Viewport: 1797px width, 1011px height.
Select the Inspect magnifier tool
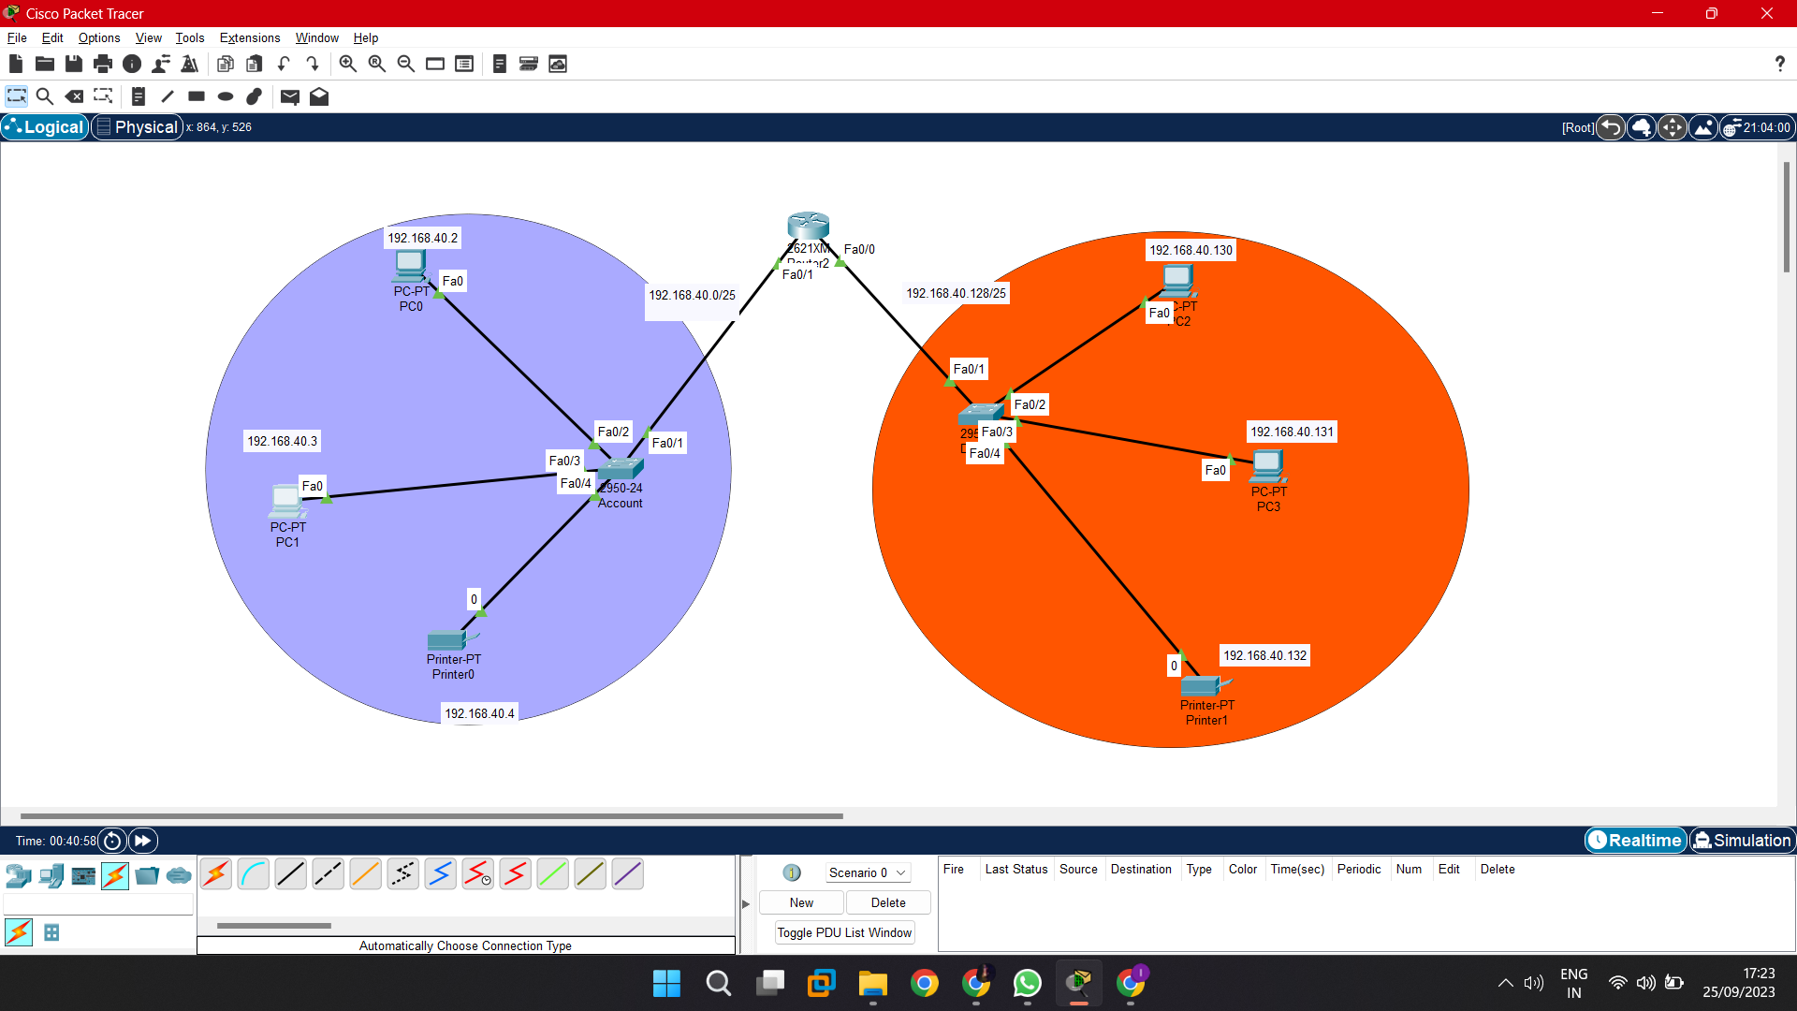click(x=45, y=96)
